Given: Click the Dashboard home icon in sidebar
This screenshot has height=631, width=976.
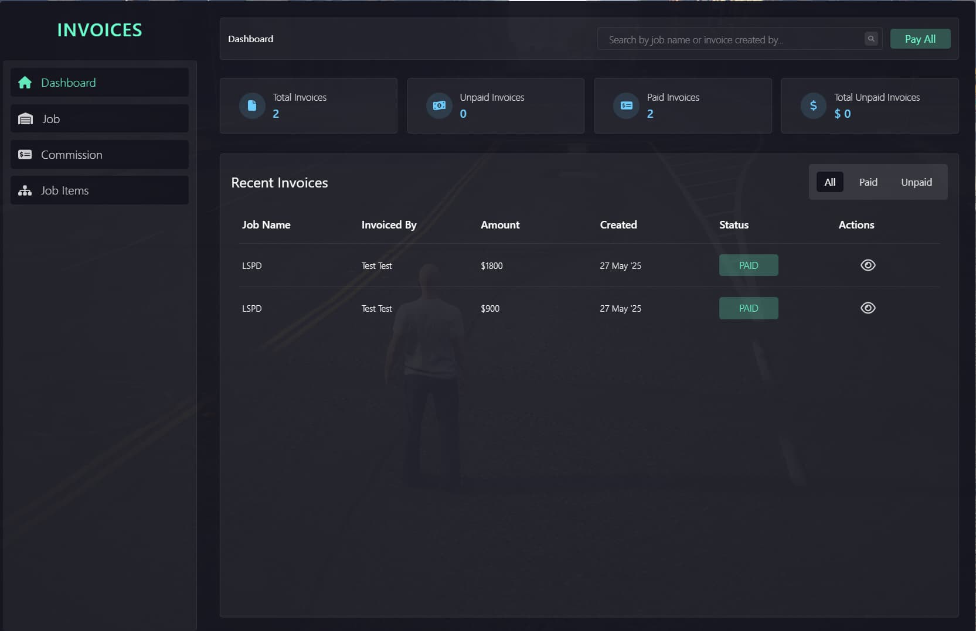Looking at the screenshot, I should tap(25, 83).
